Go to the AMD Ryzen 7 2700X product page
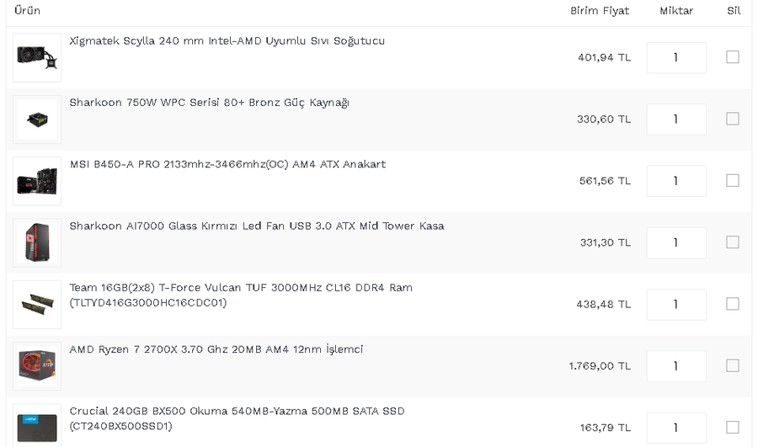This screenshot has height=447, width=758. click(216, 349)
